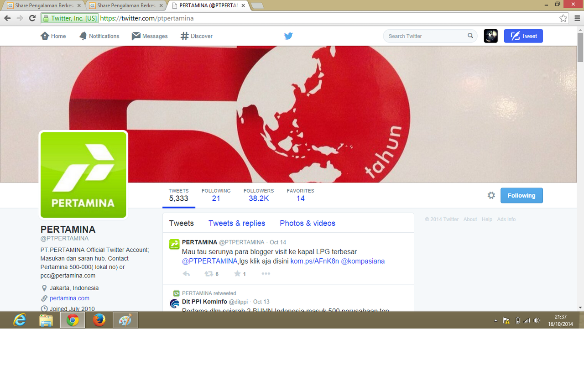Screen dimensions: 584x376
Task: Show hidden system tray icons
Action: [x=496, y=321]
